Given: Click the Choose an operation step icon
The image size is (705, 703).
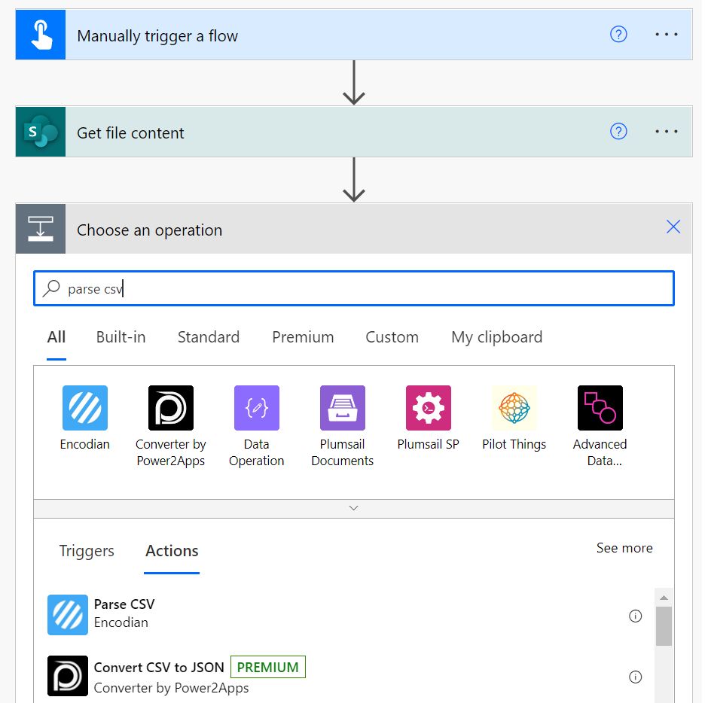Looking at the screenshot, I should pos(41,229).
